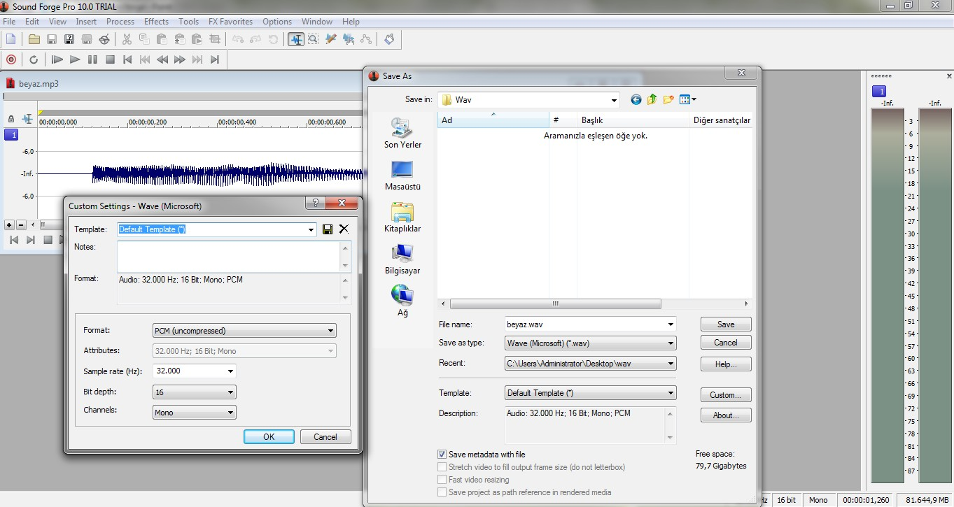
Task: Click the Save floppy disk toolbar icon
Action: (52, 39)
